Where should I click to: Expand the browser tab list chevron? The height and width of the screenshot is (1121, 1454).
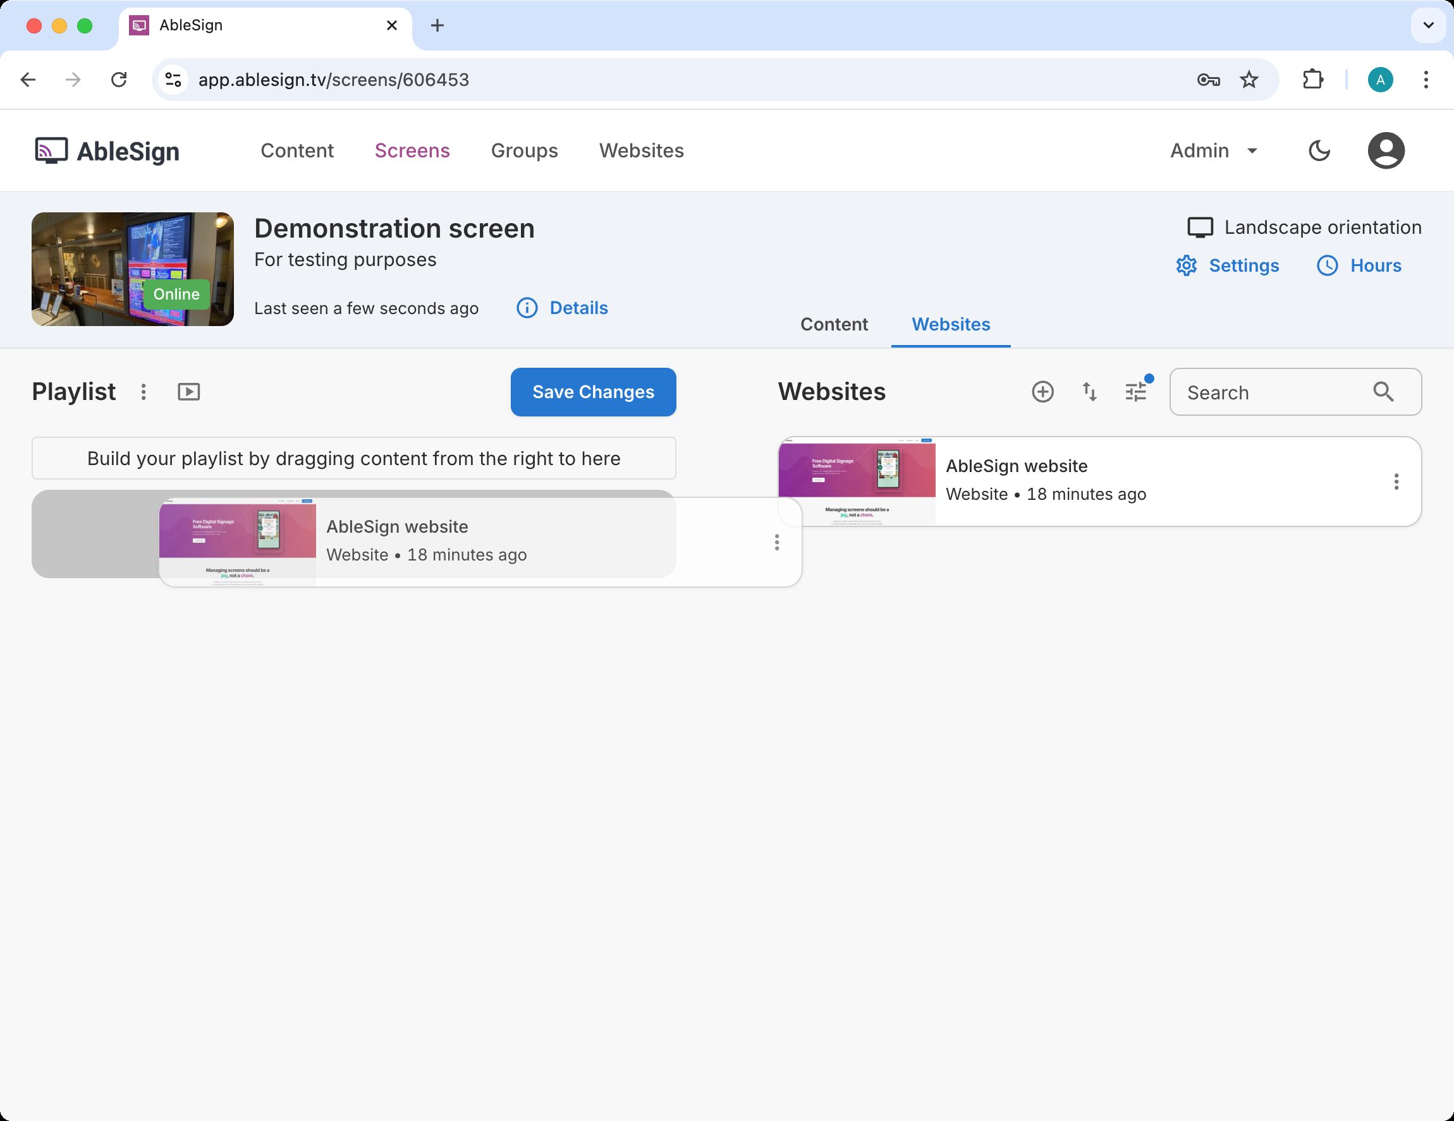[1428, 25]
